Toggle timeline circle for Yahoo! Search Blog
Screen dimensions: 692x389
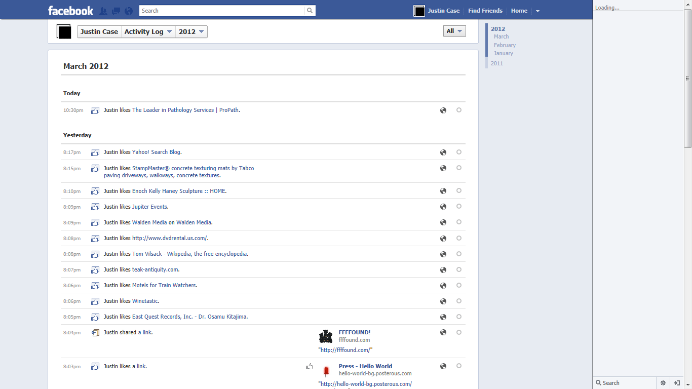tap(459, 152)
